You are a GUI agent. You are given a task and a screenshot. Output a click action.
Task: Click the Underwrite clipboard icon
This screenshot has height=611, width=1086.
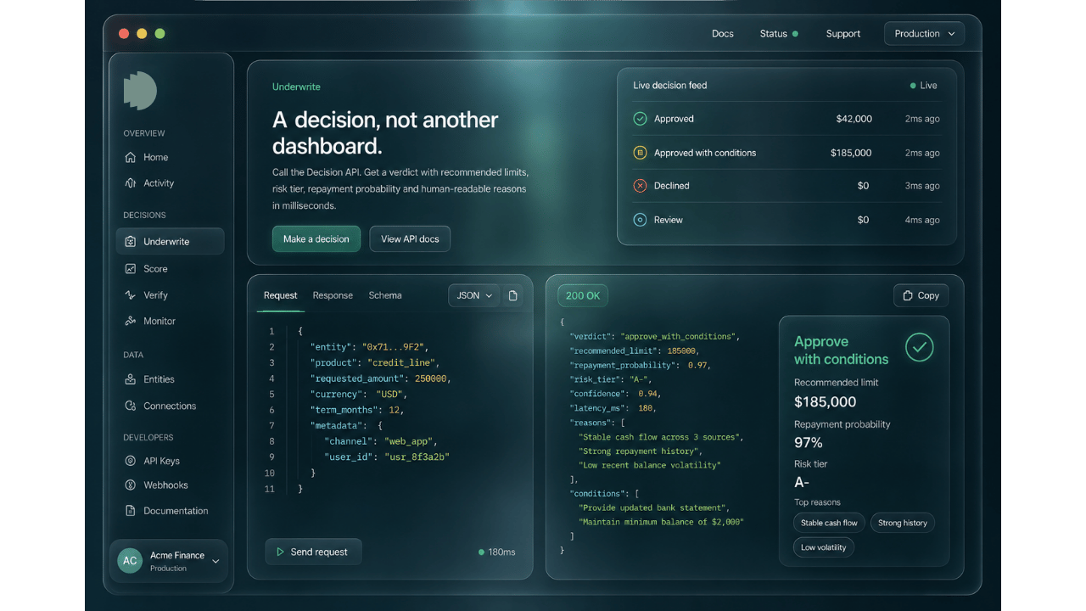(131, 242)
